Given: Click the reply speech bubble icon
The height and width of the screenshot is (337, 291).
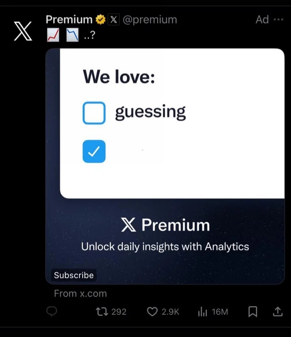Looking at the screenshot, I should [x=52, y=311].
